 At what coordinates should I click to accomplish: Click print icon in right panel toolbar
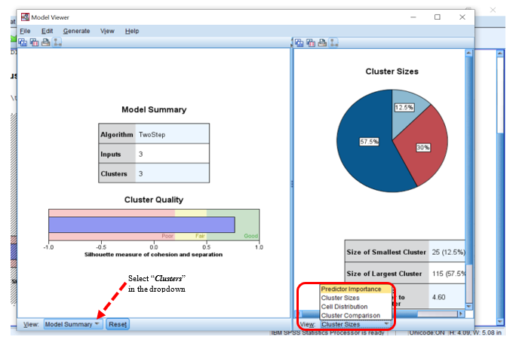click(322, 42)
